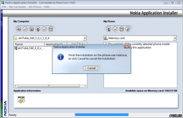Maximize the Nokia Application Installer window
This screenshot has width=183, height=118.
click(172, 3)
